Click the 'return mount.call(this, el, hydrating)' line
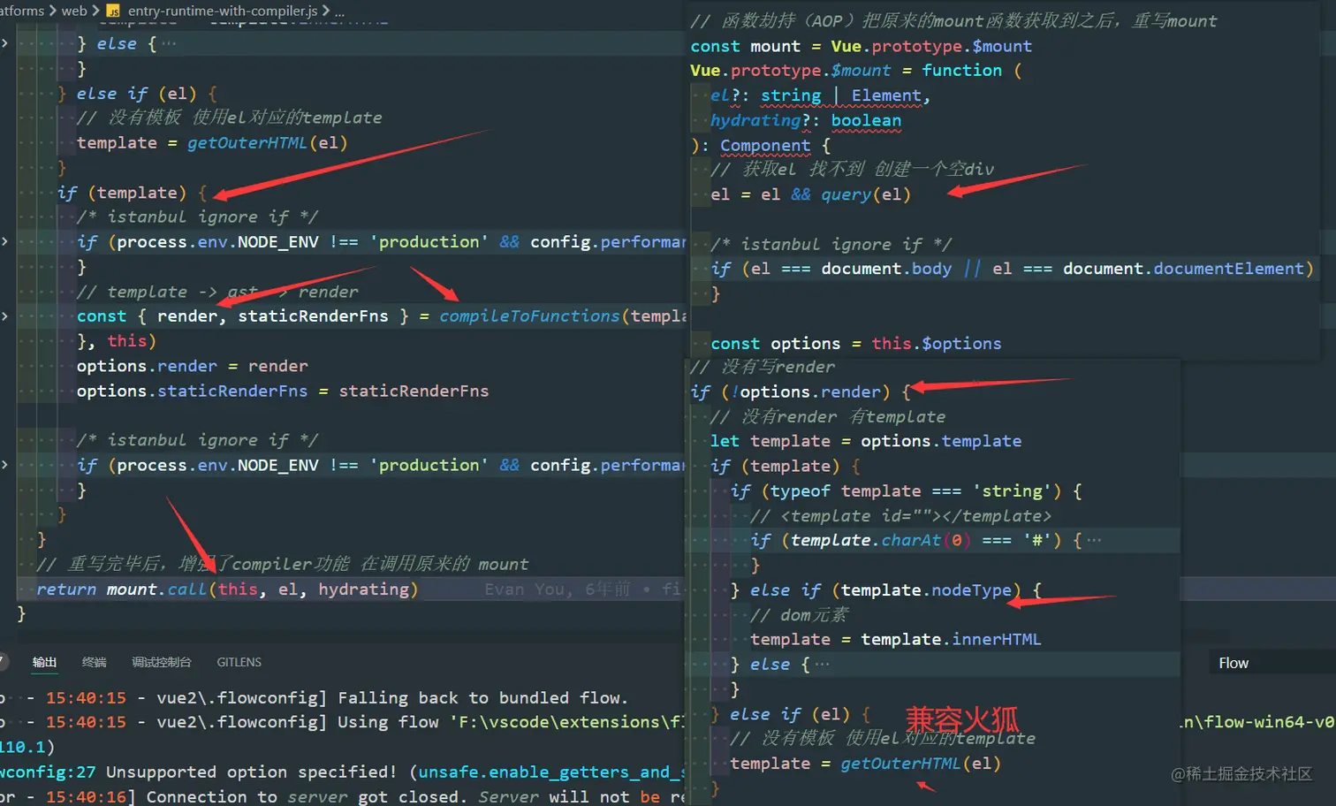This screenshot has height=806, width=1336. pos(227,589)
